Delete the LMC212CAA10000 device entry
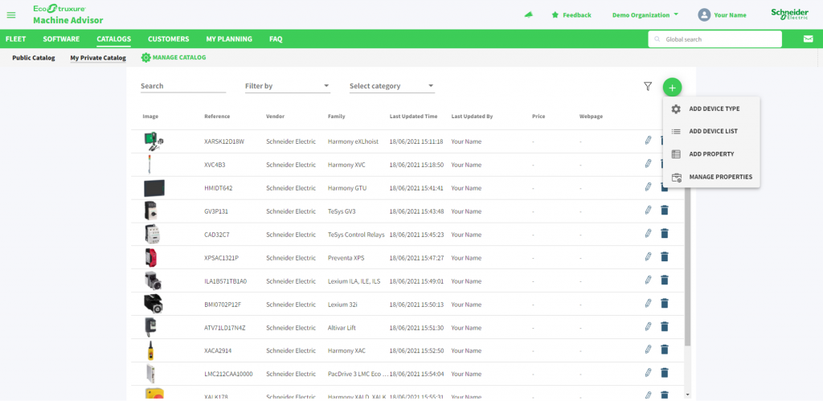The image size is (823, 401). tap(665, 373)
